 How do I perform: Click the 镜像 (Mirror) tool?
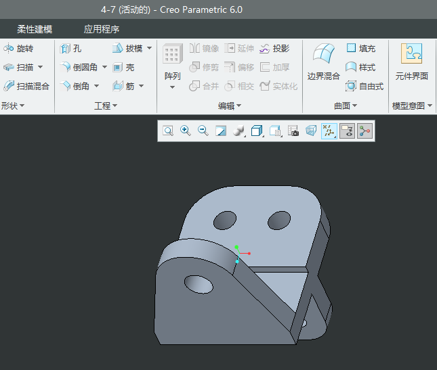tap(204, 49)
